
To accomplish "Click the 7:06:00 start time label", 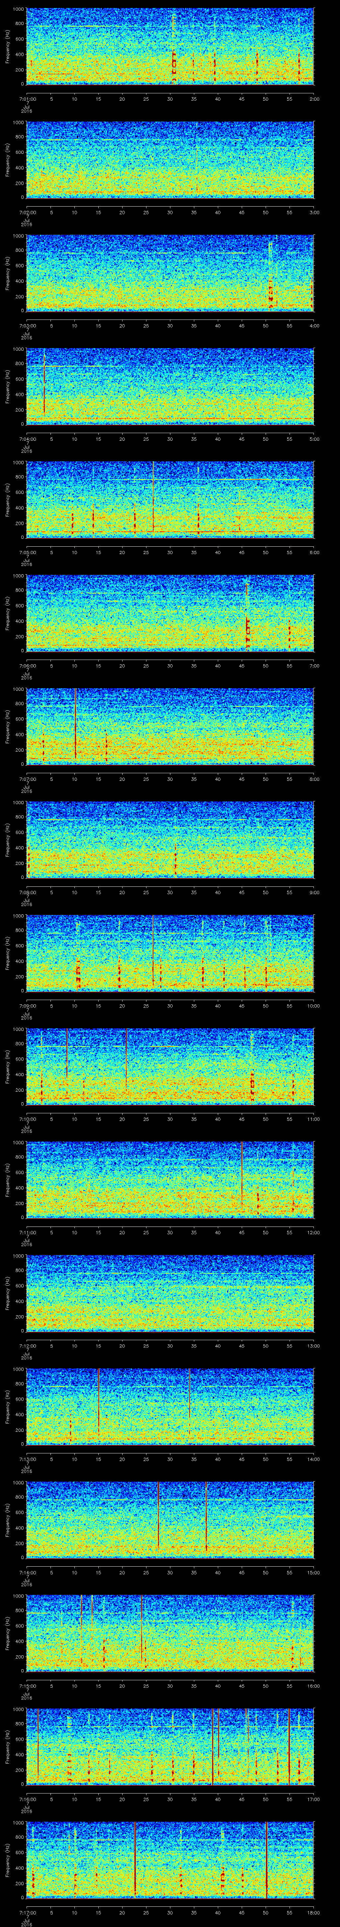I will tap(27, 666).
